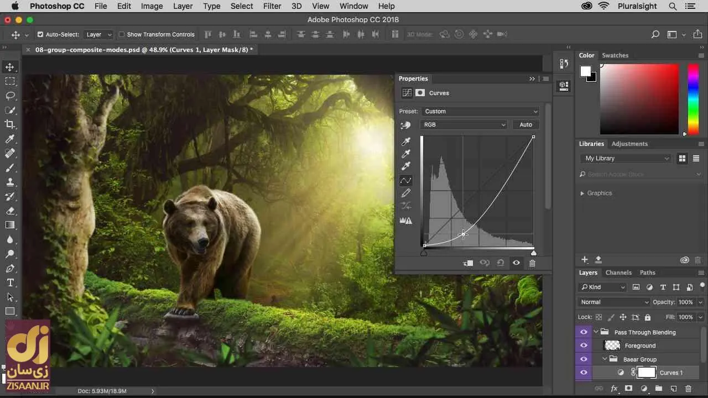This screenshot has width=708, height=398.
Task: Select the Curves 1 layer mask thumbnail
Action: tap(646, 373)
